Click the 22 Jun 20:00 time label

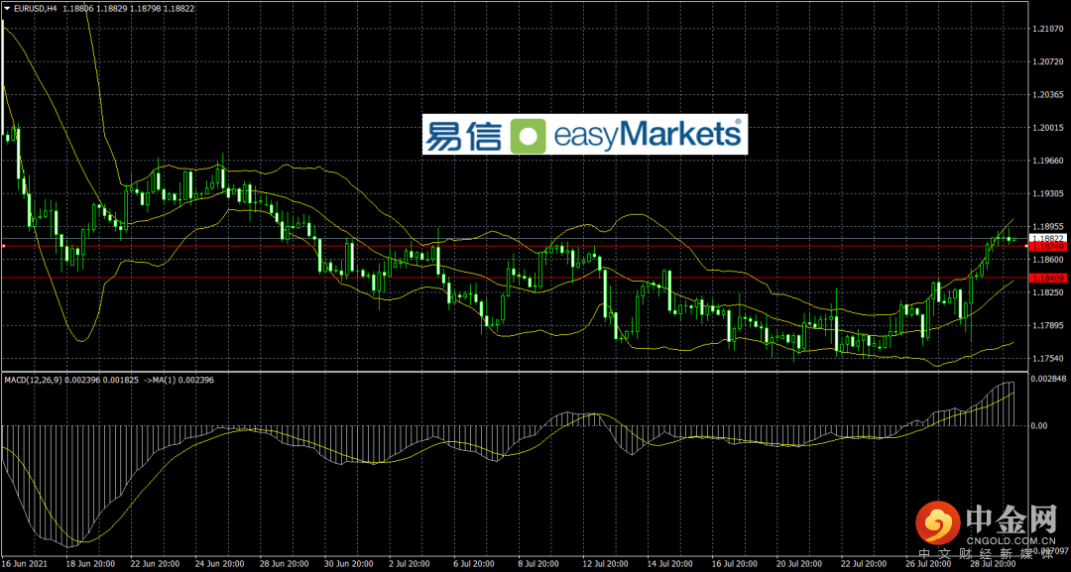pyautogui.click(x=156, y=565)
